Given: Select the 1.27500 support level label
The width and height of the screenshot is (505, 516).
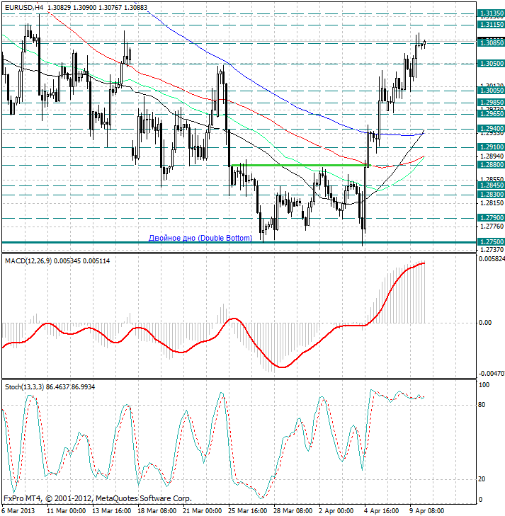Looking at the screenshot, I should [491, 242].
